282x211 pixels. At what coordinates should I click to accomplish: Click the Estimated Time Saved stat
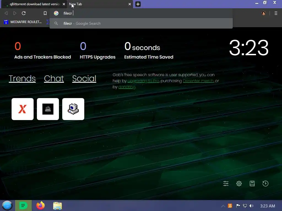(x=149, y=51)
